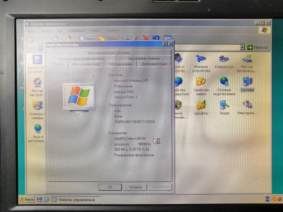Click the Отмена button

pos(135,187)
